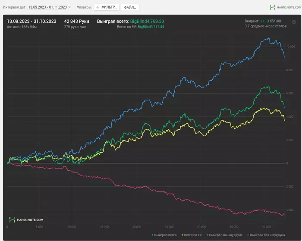Screen dimensions: 302x241
Task: Click the total won BigBlind 4,769.30 value
Action: pyautogui.click(x=147, y=21)
